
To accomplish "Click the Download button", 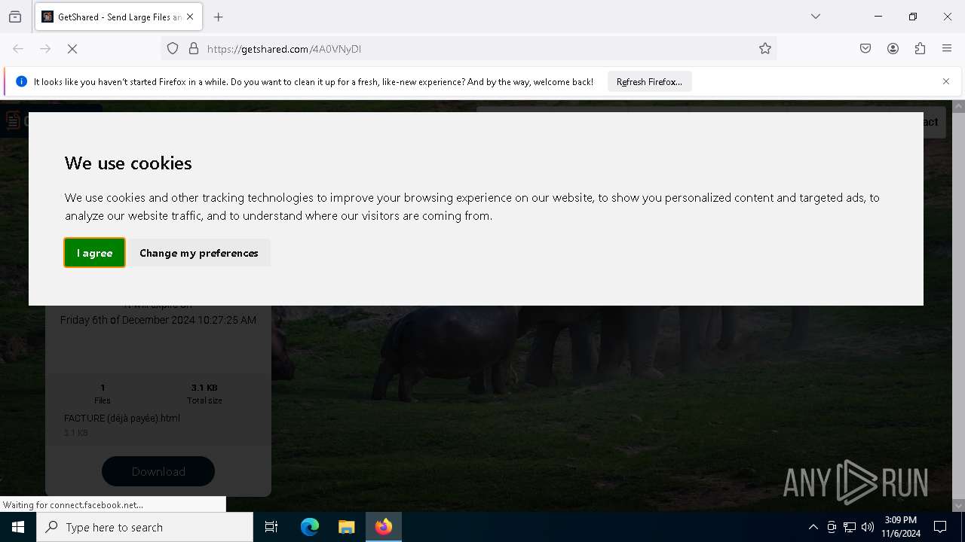I will 158,471.
